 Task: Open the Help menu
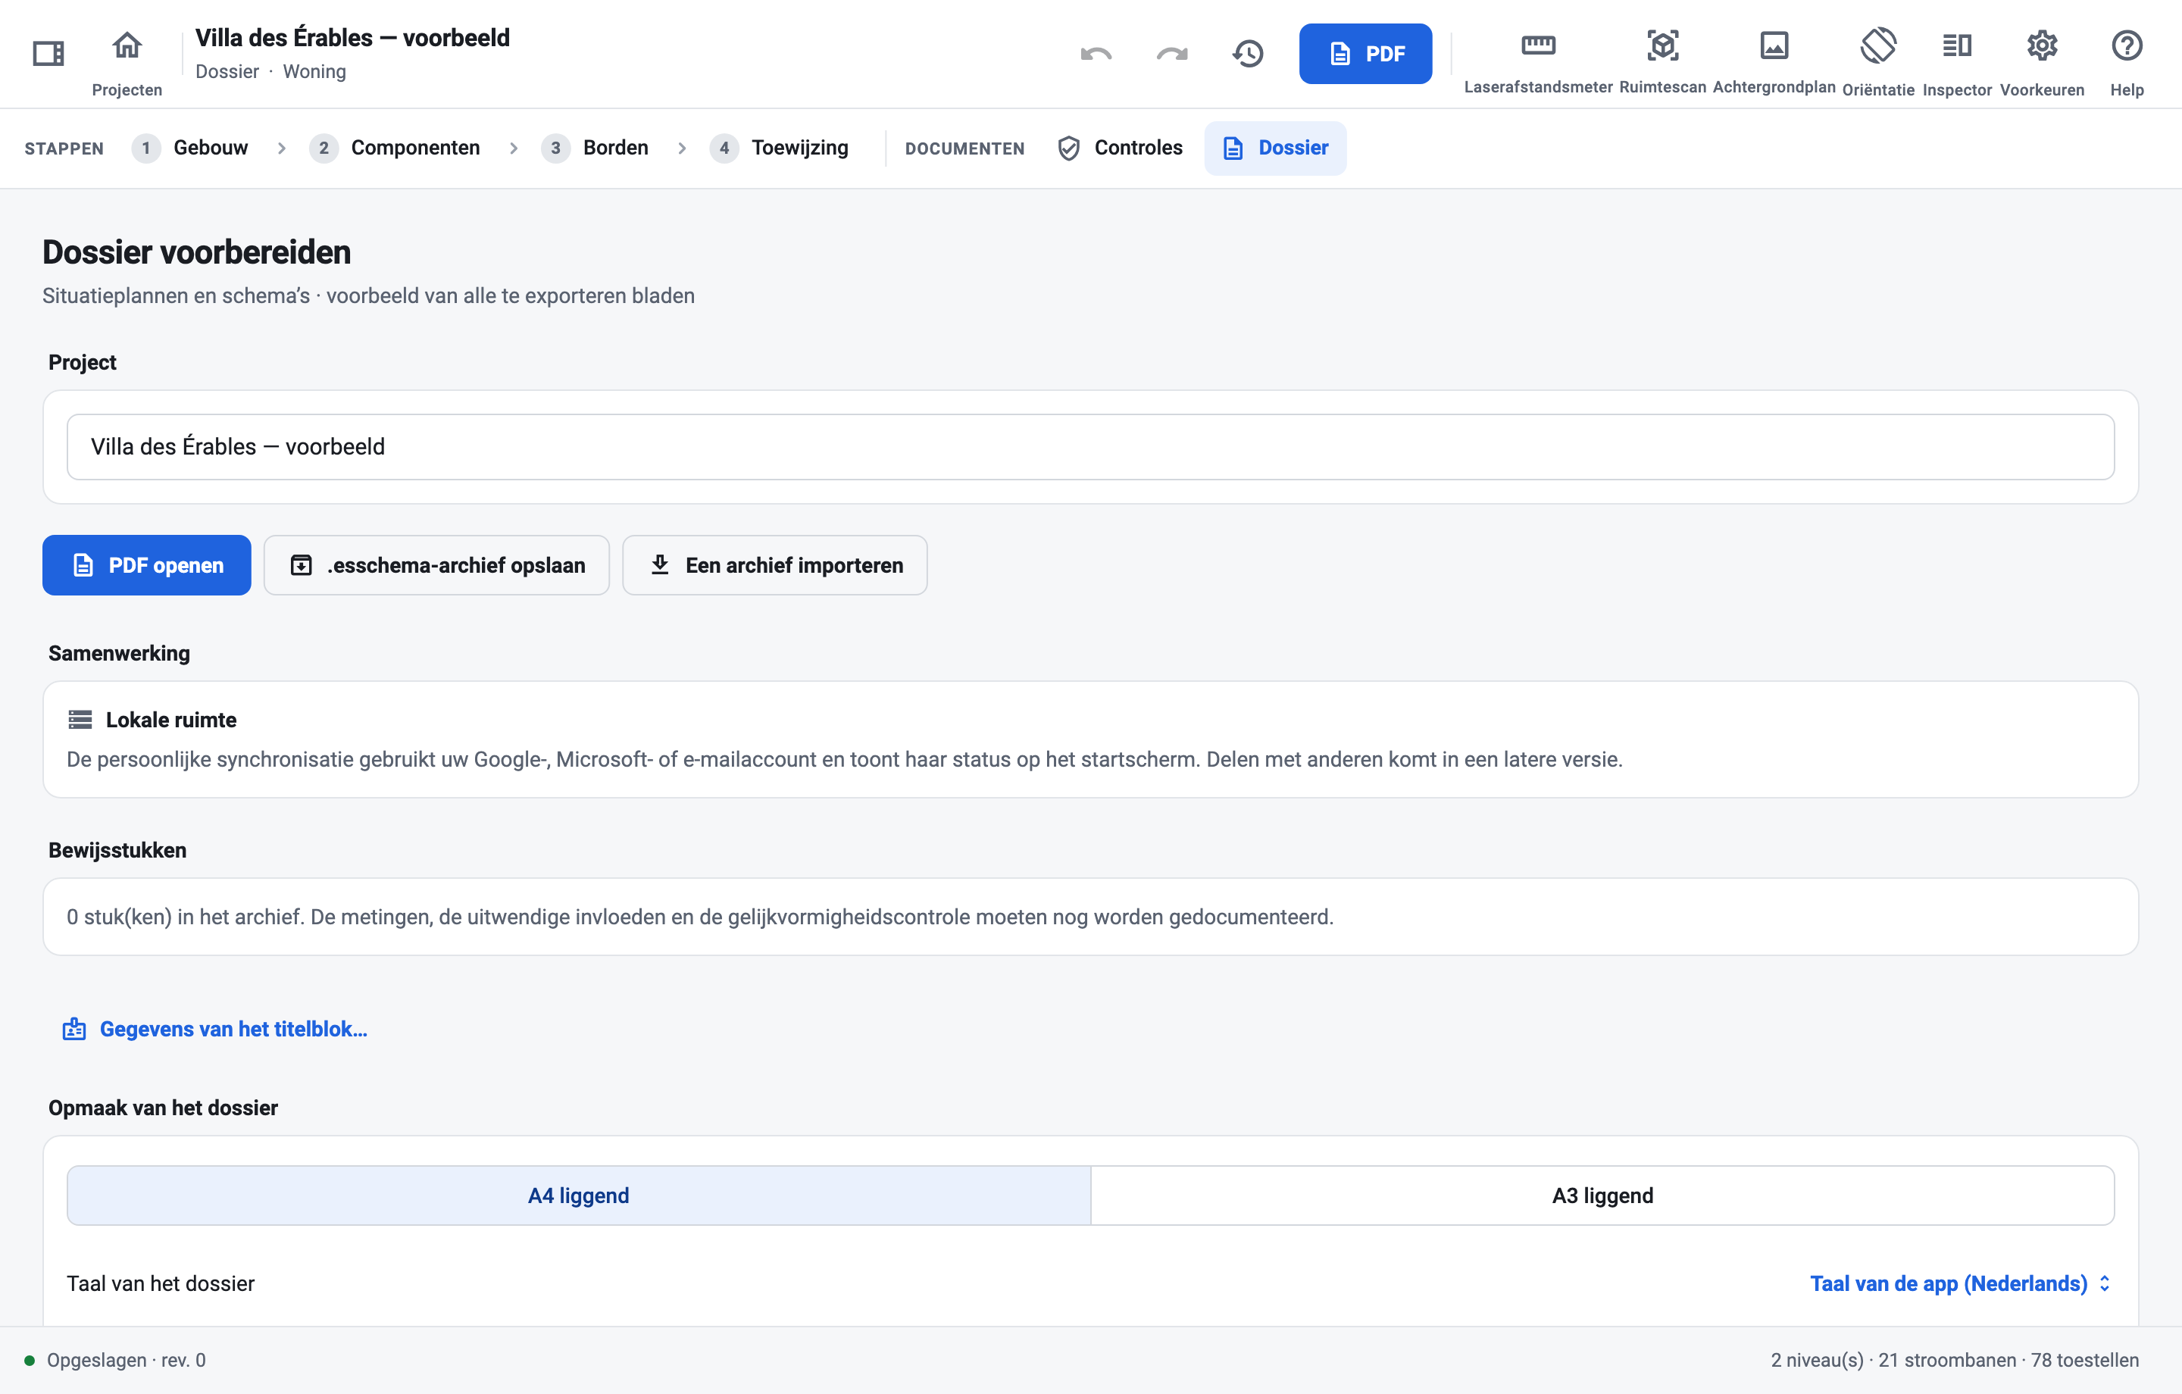pos(2126,61)
